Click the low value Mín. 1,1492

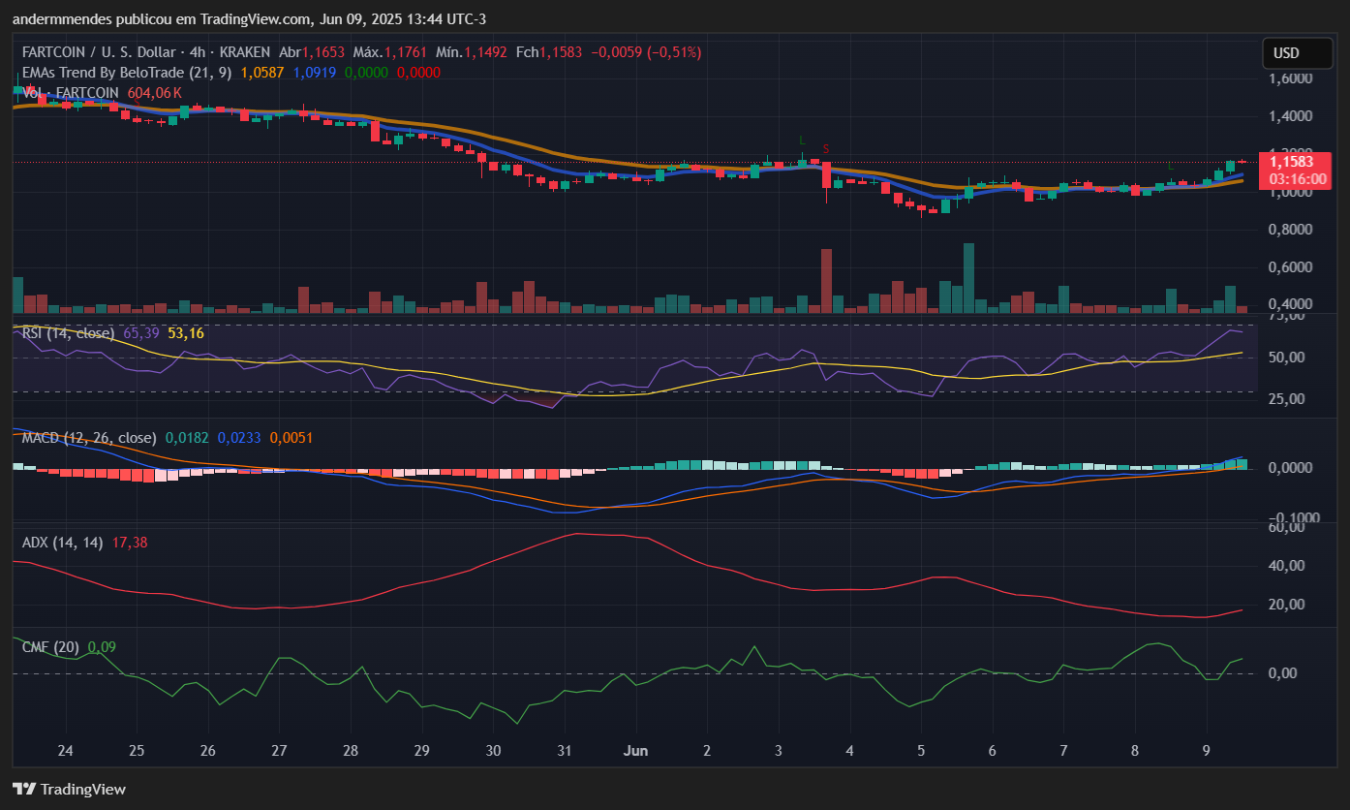click(472, 52)
